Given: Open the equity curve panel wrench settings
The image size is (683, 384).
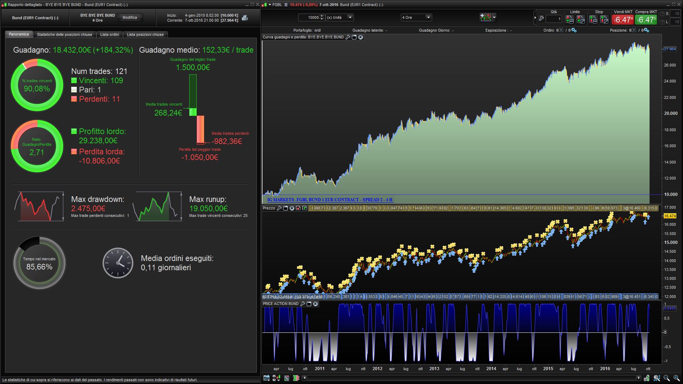Looking at the screenshot, I should [x=348, y=37].
